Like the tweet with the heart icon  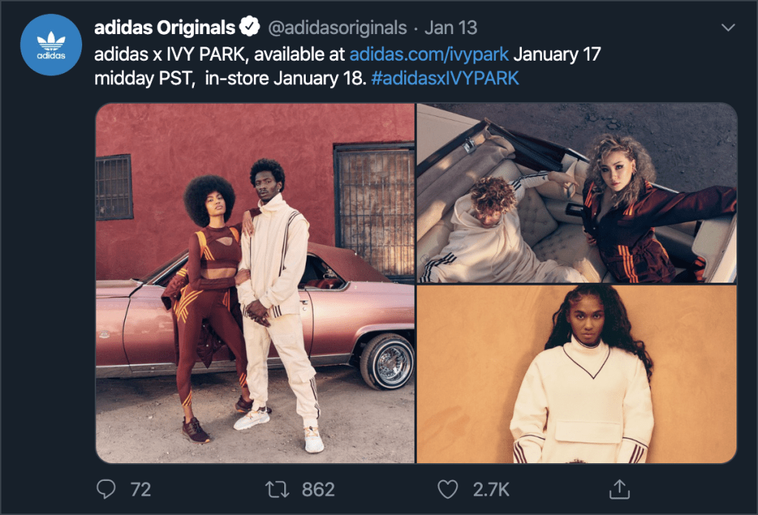pos(448,488)
